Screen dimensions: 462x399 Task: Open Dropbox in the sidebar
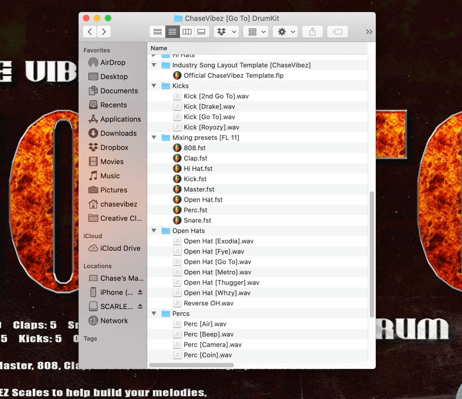tap(115, 147)
